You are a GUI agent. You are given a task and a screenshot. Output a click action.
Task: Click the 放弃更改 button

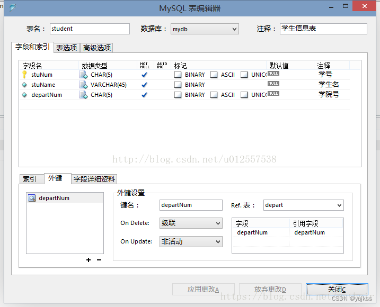[x=270, y=289]
